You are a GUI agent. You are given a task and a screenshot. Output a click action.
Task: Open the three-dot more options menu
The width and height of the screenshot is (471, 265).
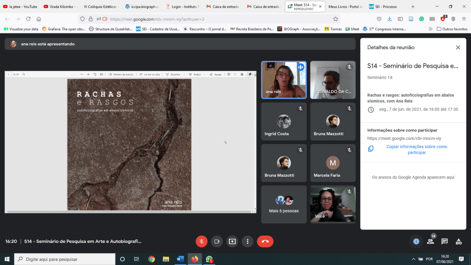(x=247, y=241)
